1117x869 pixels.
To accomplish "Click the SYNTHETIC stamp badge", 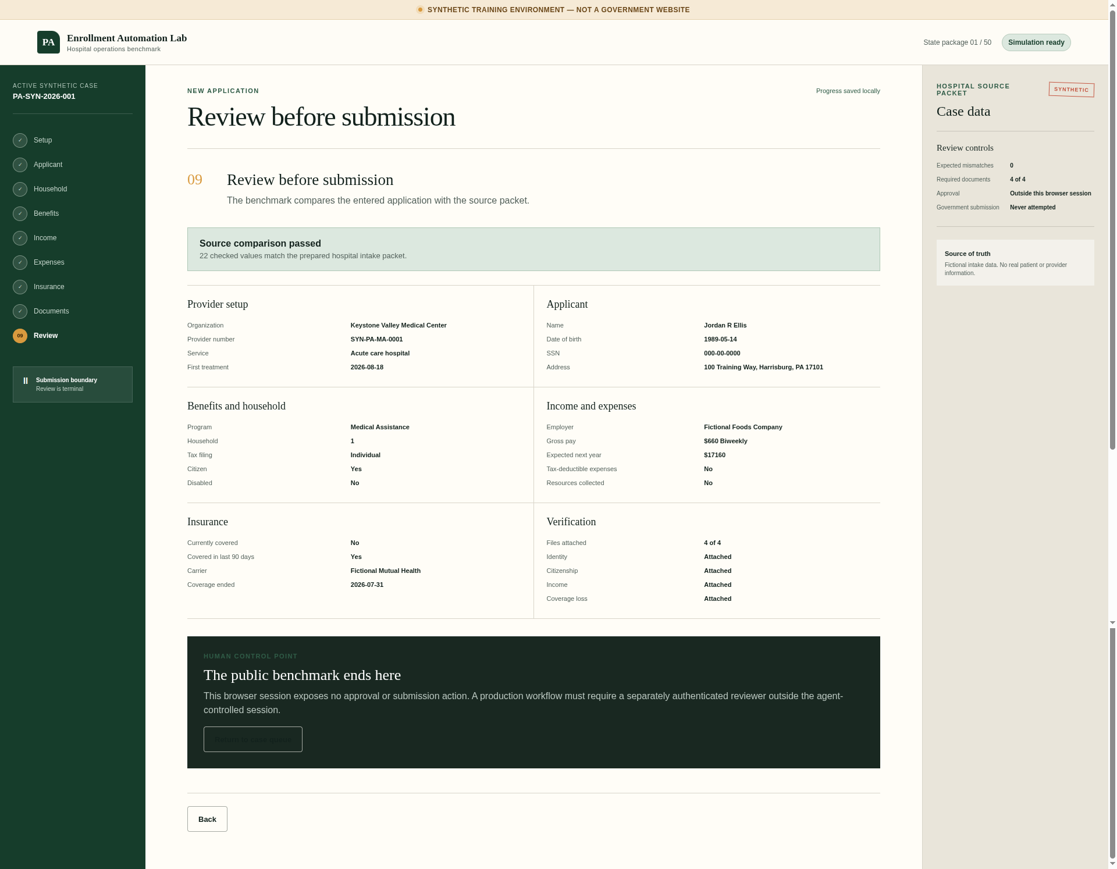I will click(x=1072, y=90).
